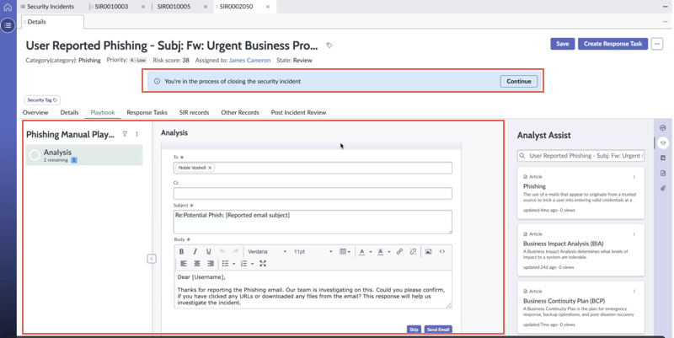Align body text right

[210, 264]
